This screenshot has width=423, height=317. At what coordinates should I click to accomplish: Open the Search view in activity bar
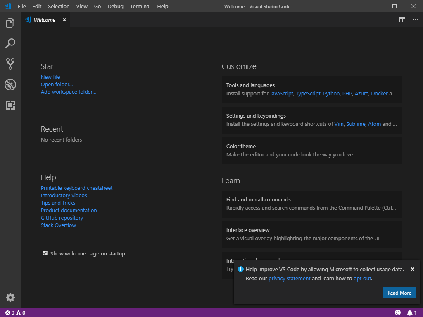10,43
